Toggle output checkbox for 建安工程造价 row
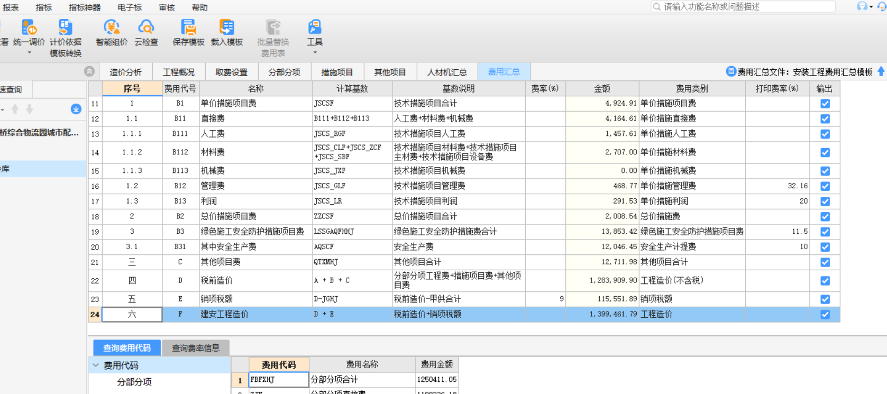887x394 pixels. click(x=825, y=315)
